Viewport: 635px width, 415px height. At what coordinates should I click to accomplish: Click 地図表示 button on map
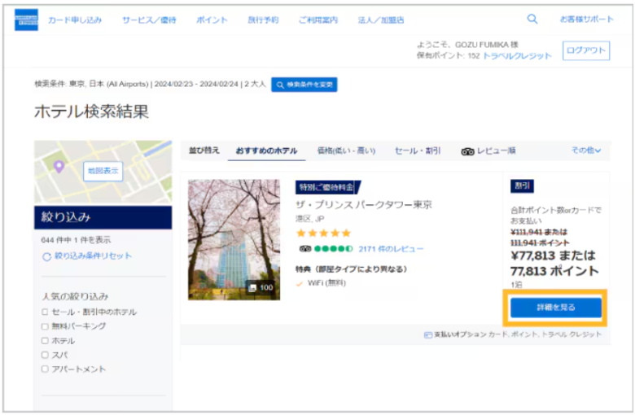click(x=103, y=171)
